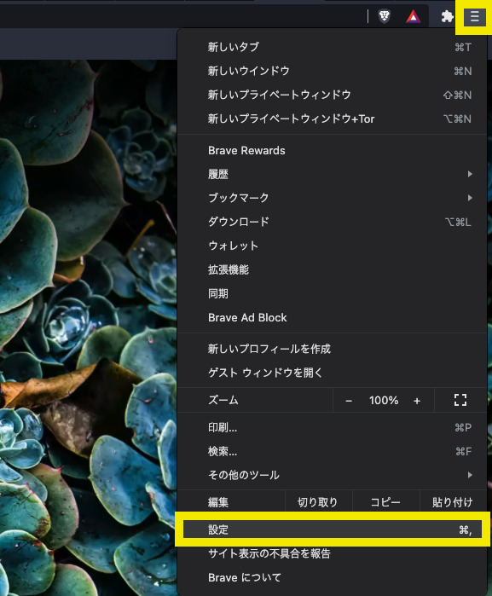Toggle fullscreen mode icon in zoom row
492x596 pixels.
(460, 400)
